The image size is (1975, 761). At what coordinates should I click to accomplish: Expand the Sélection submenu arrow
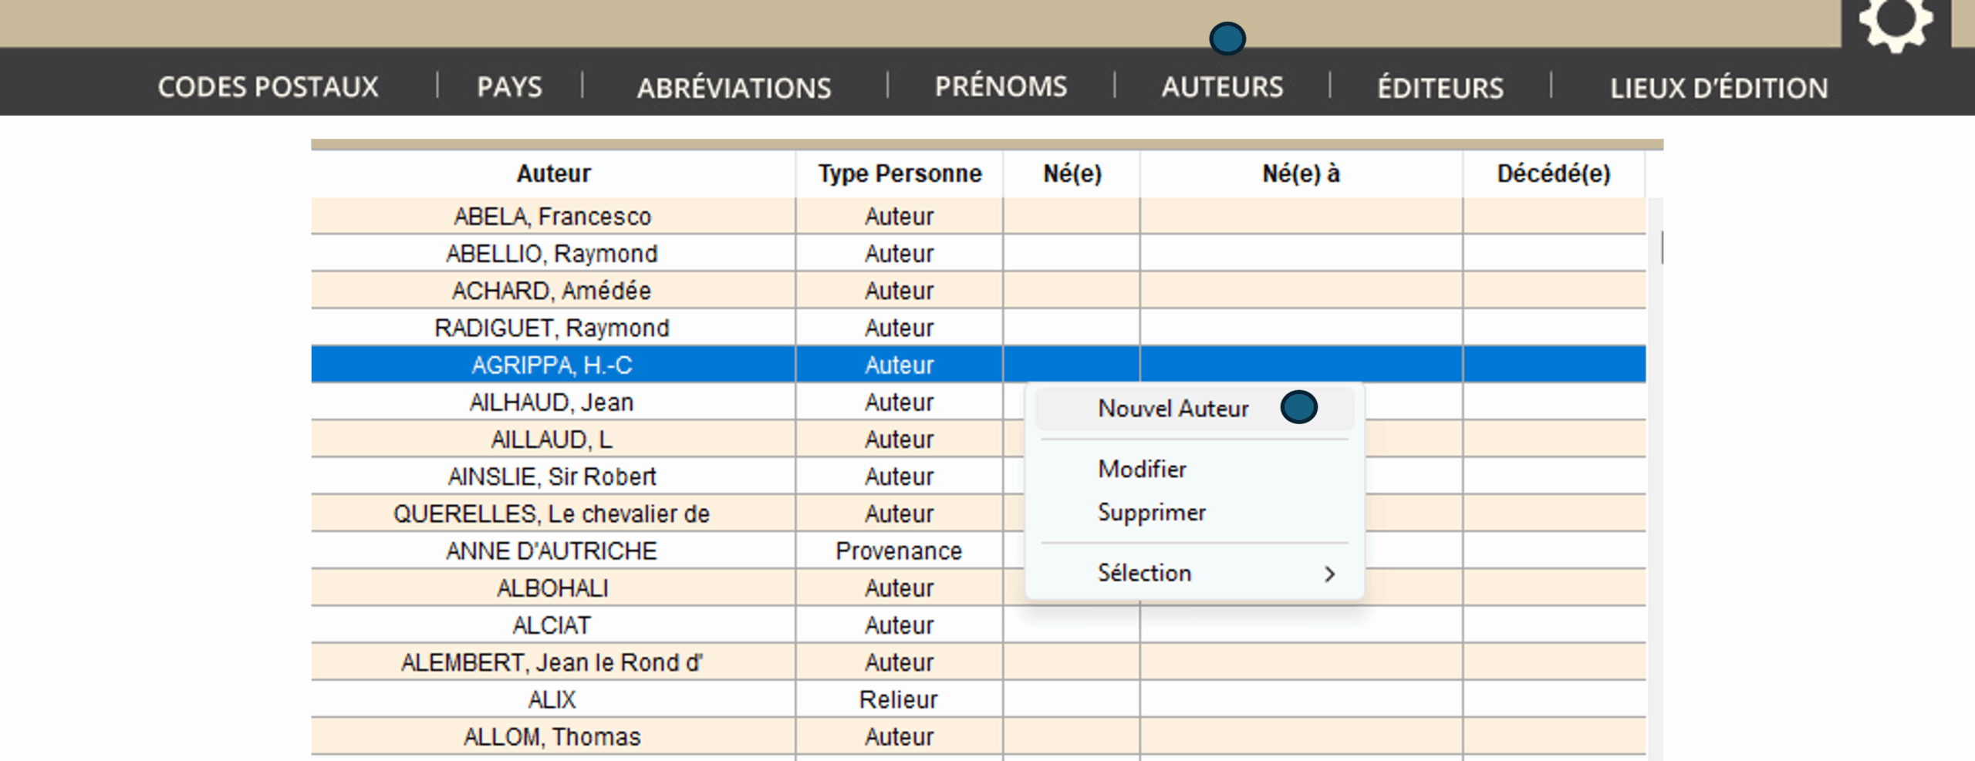click(1329, 574)
